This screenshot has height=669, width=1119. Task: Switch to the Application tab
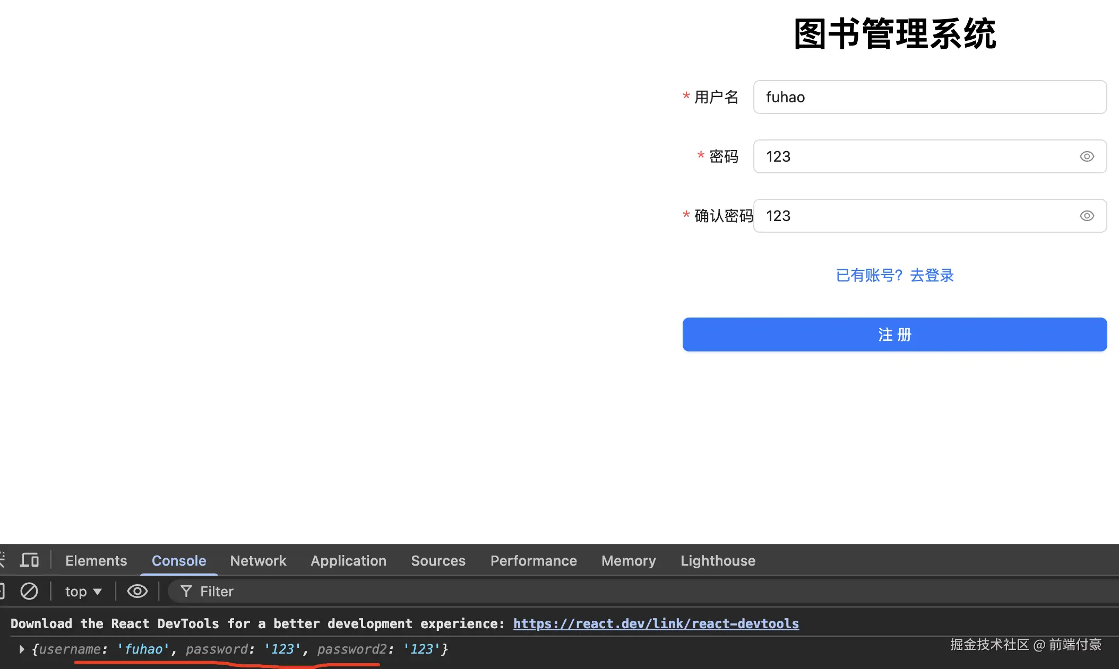coord(348,560)
